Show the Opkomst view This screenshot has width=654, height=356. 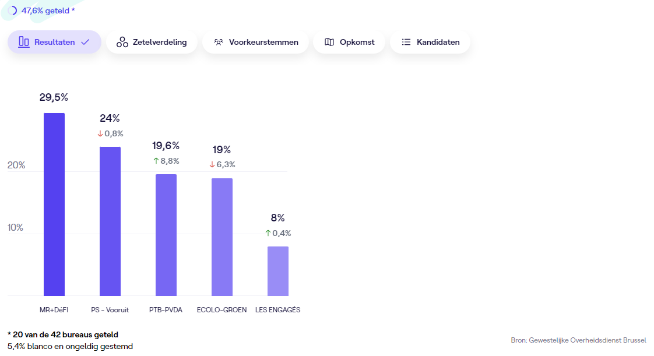coord(349,42)
